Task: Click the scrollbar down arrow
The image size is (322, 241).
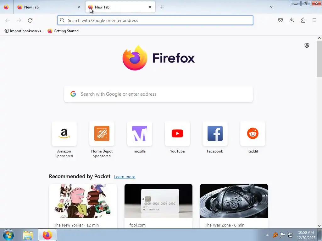Action: coord(319,226)
